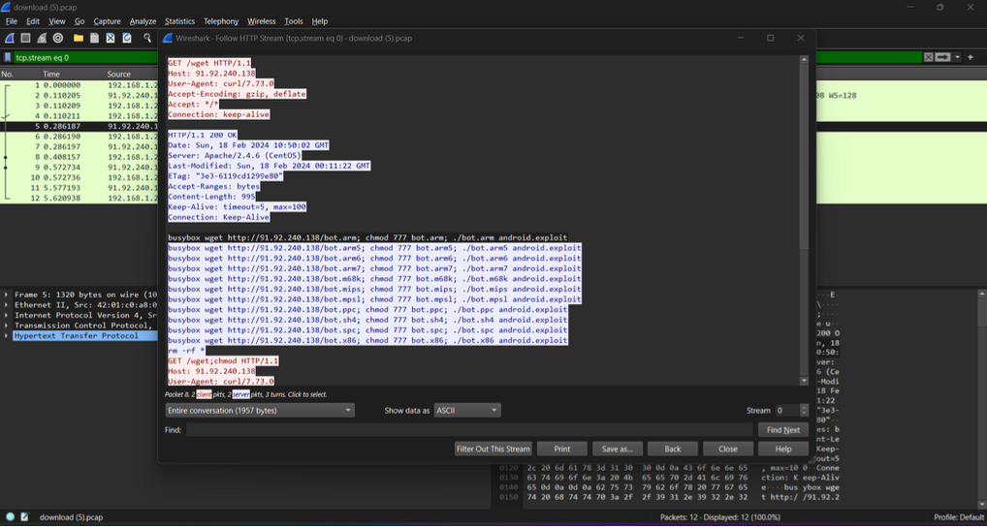Select packet row 8 at time 0.408157
The width and height of the screenshot is (987, 527).
79,157
